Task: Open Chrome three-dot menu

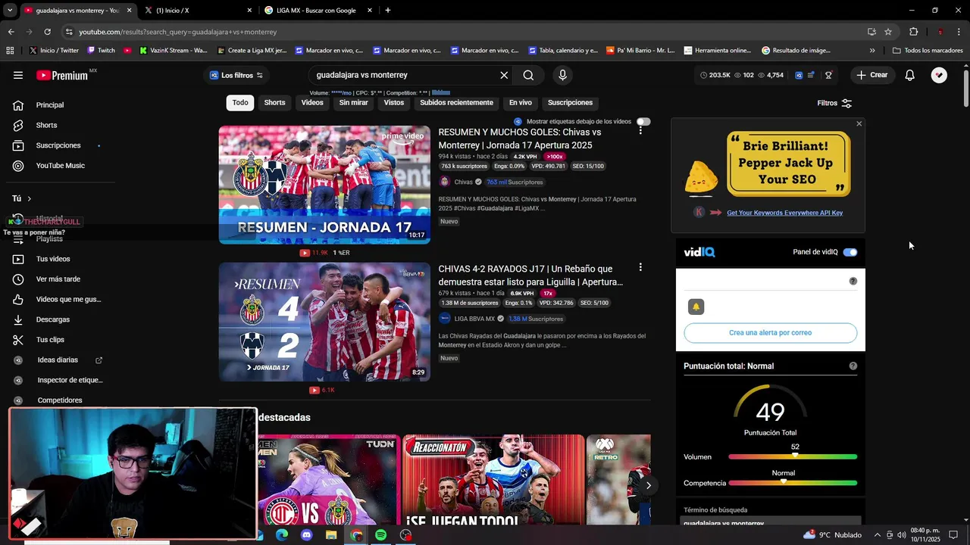Action: click(x=959, y=32)
